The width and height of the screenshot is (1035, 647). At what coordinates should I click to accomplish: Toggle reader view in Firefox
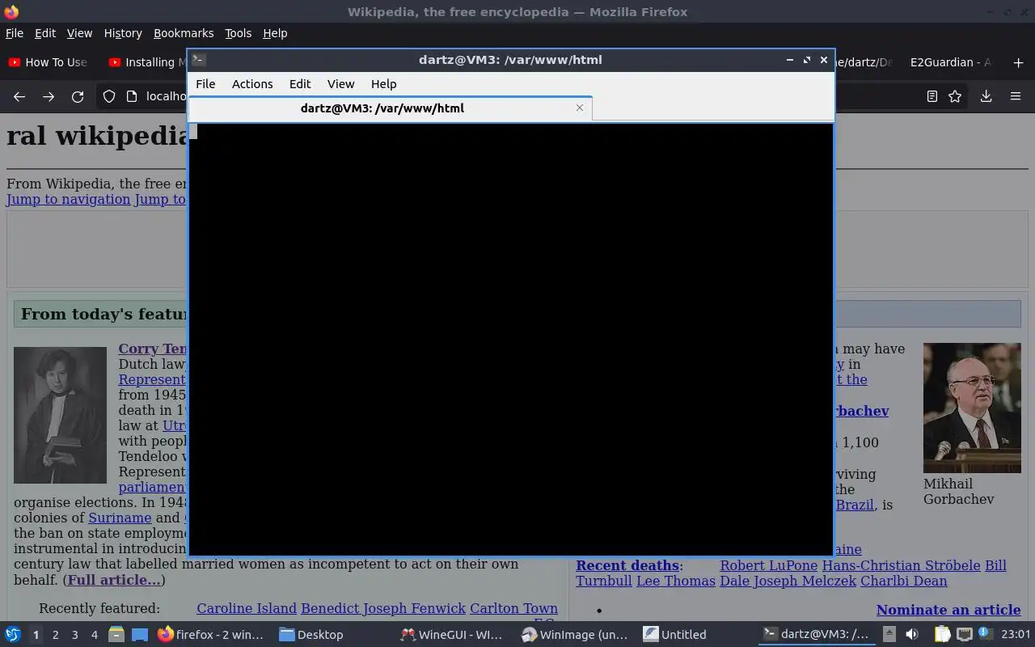(x=931, y=96)
